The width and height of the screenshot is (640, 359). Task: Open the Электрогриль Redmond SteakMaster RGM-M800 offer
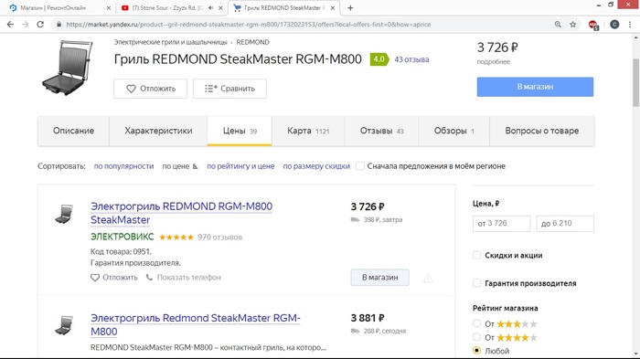coord(195,324)
